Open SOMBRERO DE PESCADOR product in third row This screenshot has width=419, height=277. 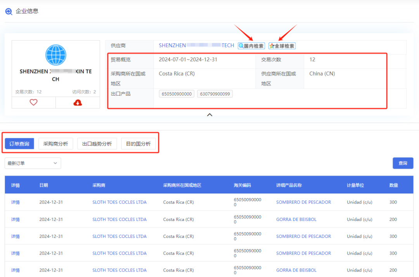(x=303, y=236)
